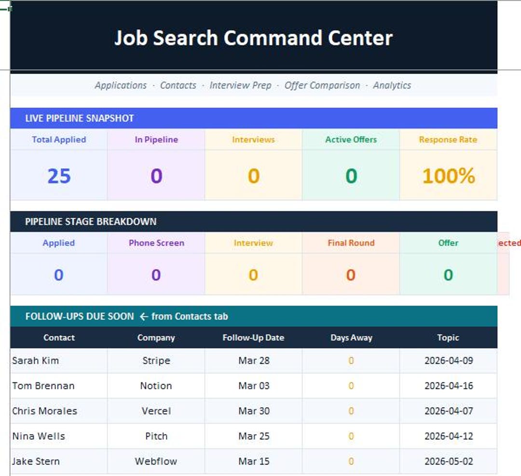
Task: Click the Final Round count 0
Action: tap(351, 275)
